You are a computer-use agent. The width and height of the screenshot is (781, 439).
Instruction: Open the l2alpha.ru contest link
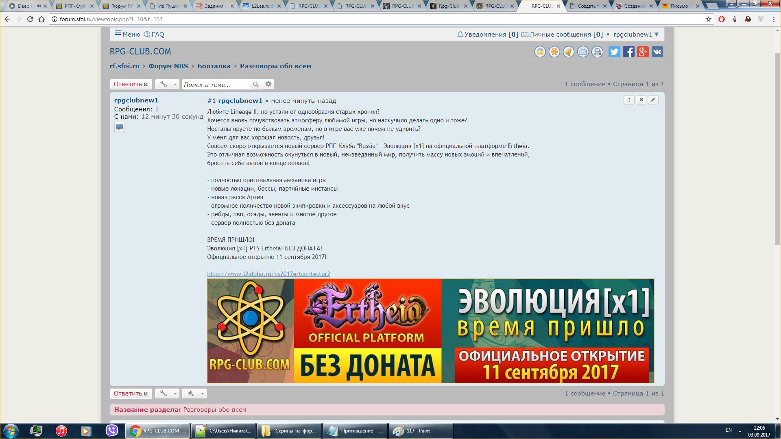click(x=268, y=274)
